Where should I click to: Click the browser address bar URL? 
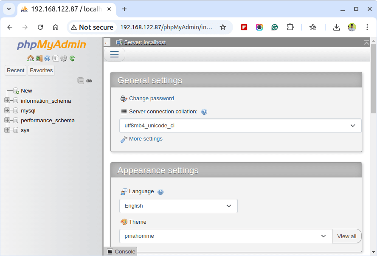166,27
